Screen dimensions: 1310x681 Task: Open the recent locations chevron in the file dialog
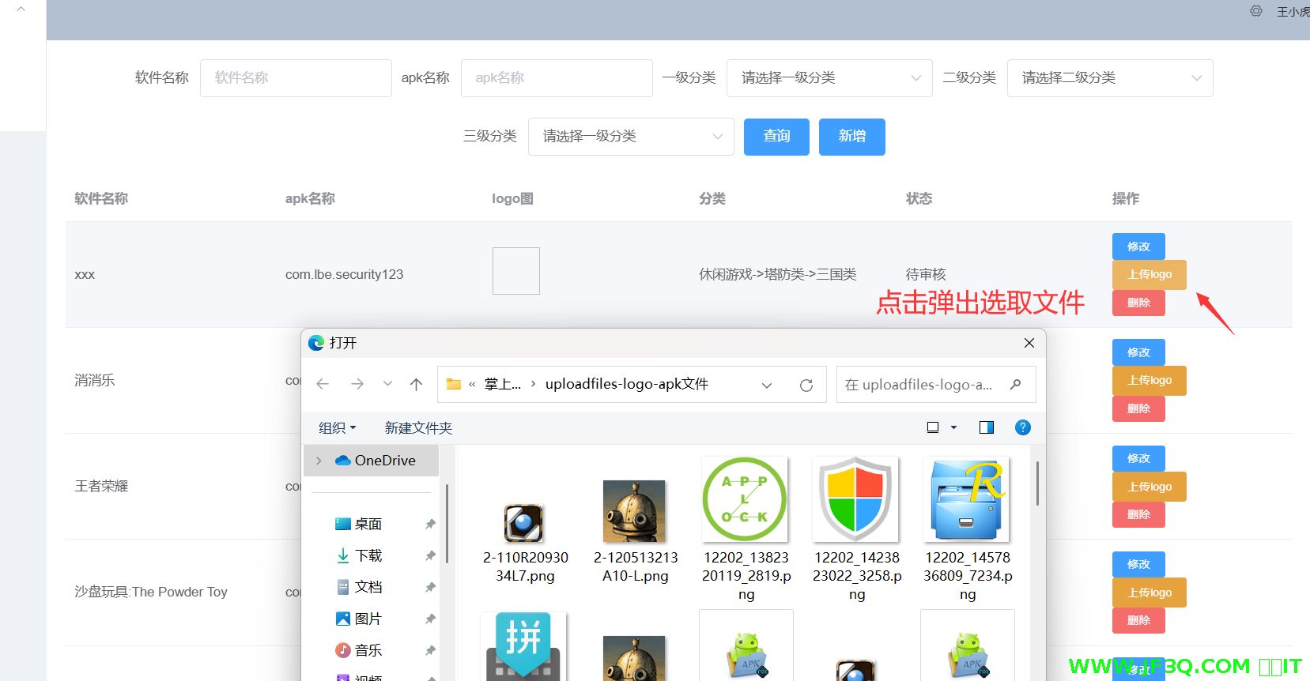coord(387,384)
